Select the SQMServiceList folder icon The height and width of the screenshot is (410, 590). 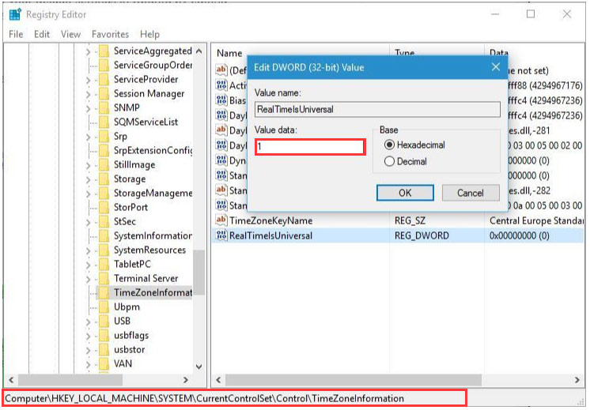click(104, 122)
